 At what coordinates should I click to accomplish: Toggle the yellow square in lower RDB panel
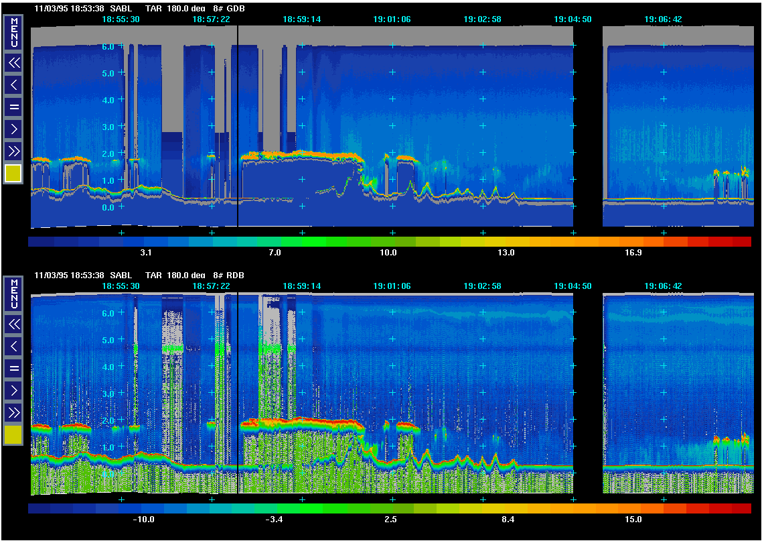13,435
